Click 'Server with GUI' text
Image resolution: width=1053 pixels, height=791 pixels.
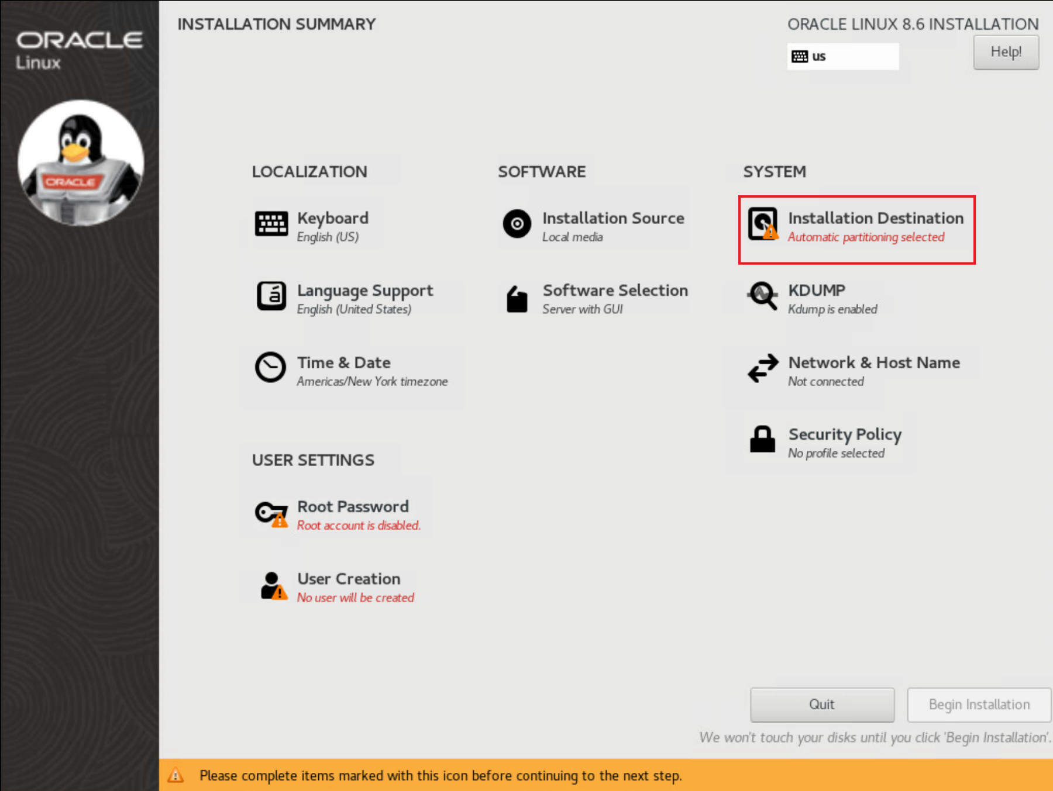pos(582,309)
